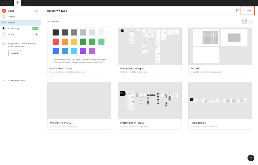
Task: Click the orange color swatch
Action: point(65,42)
